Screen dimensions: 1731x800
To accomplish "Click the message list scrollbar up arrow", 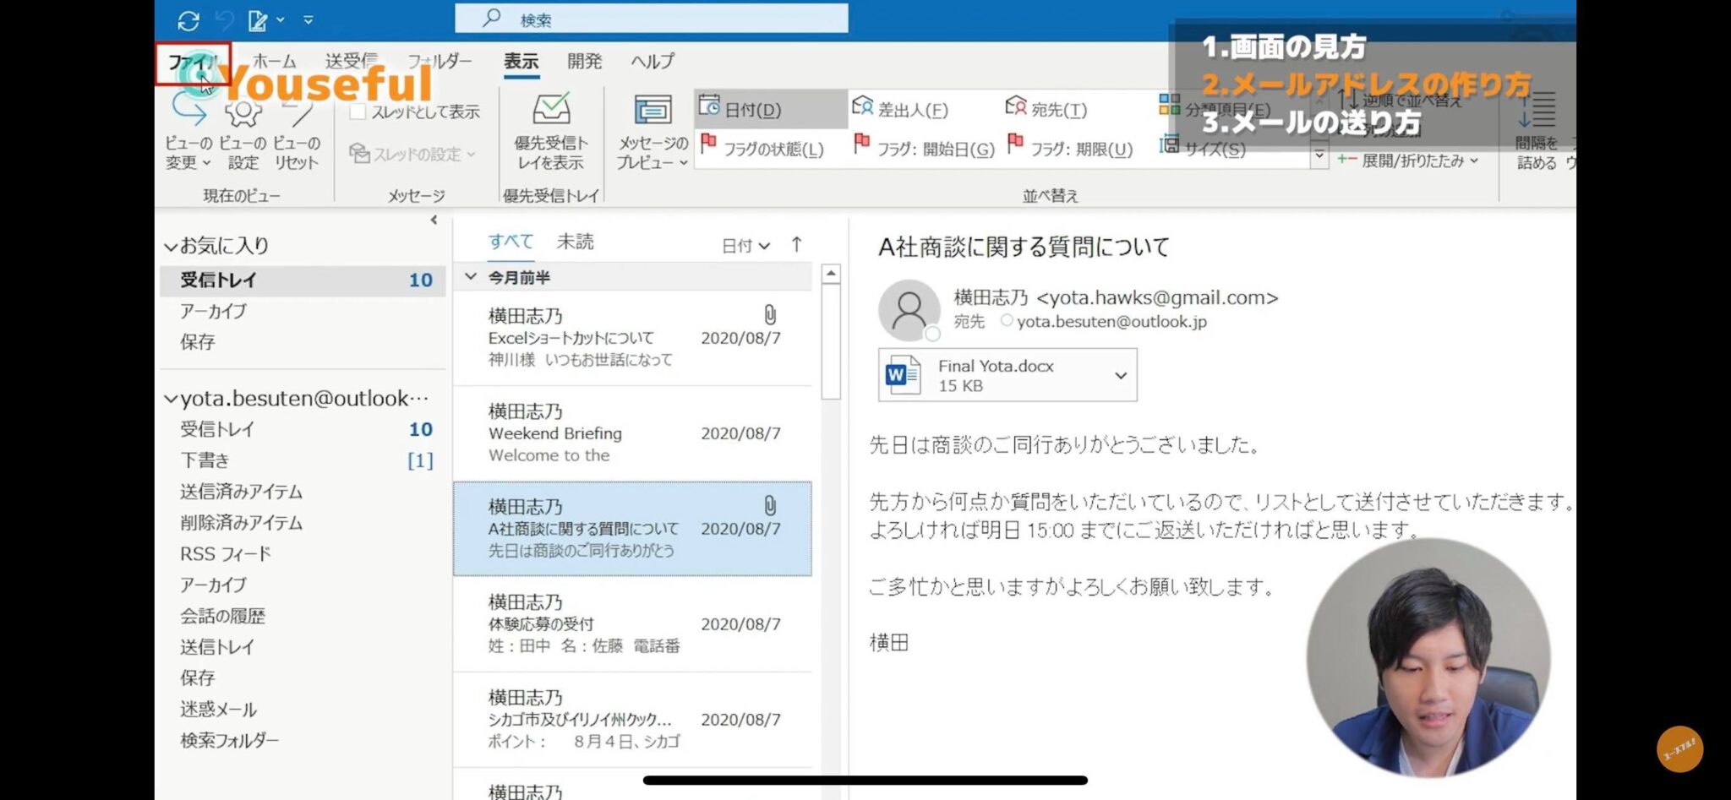I will coord(831,274).
